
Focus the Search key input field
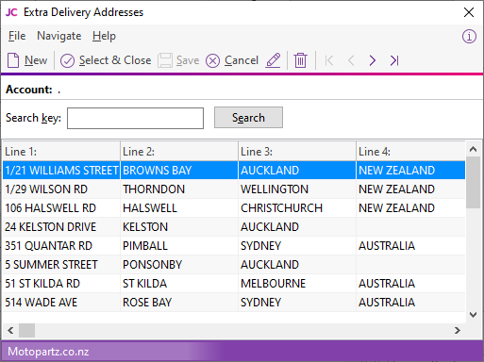[x=135, y=118]
